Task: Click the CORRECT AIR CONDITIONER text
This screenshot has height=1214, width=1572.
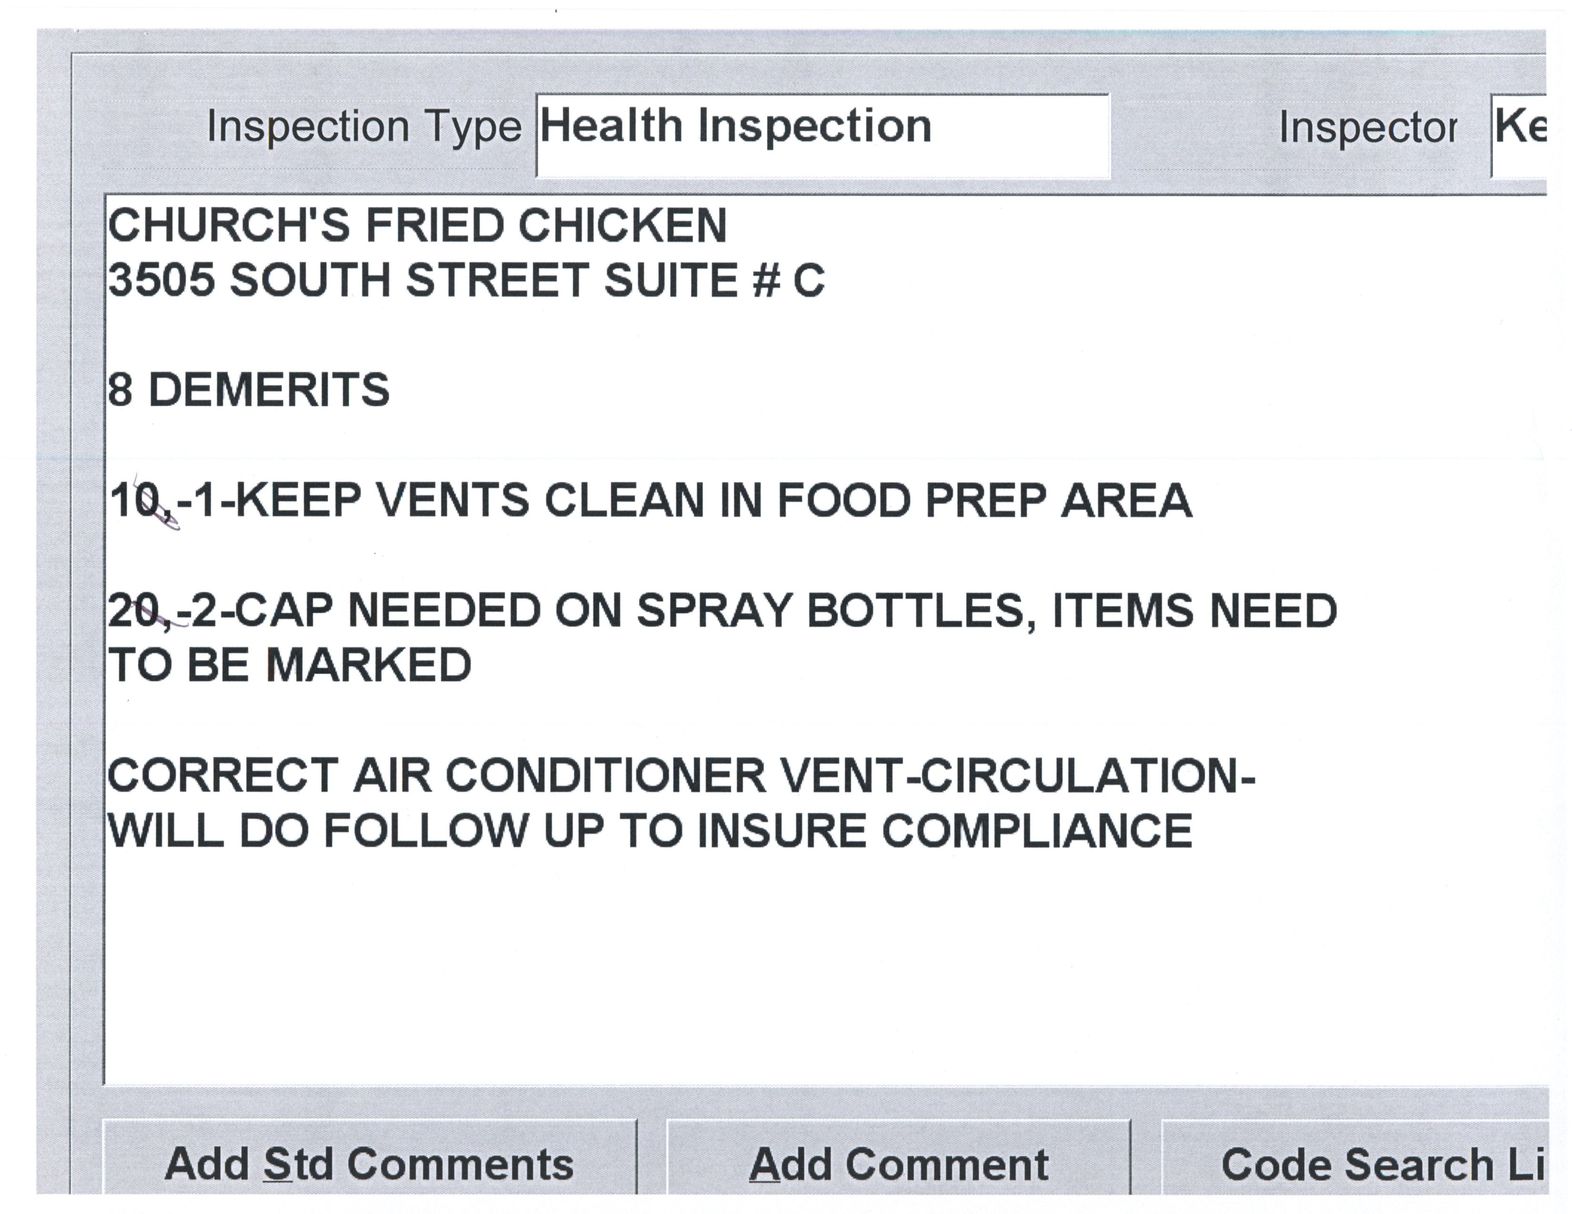Action: coord(436,777)
